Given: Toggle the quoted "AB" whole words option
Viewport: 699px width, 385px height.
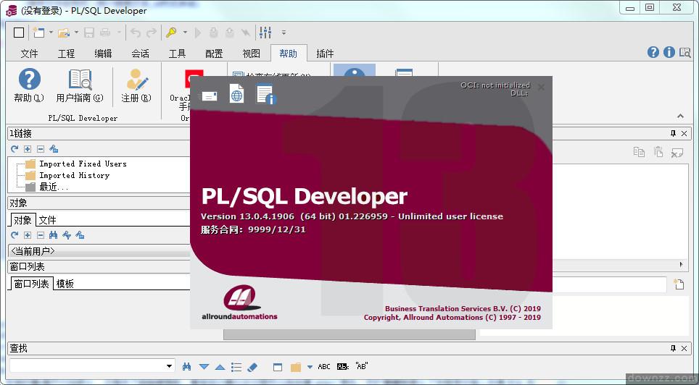Looking at the screenshot, I should pyautogui.click(x=361, y=366).
